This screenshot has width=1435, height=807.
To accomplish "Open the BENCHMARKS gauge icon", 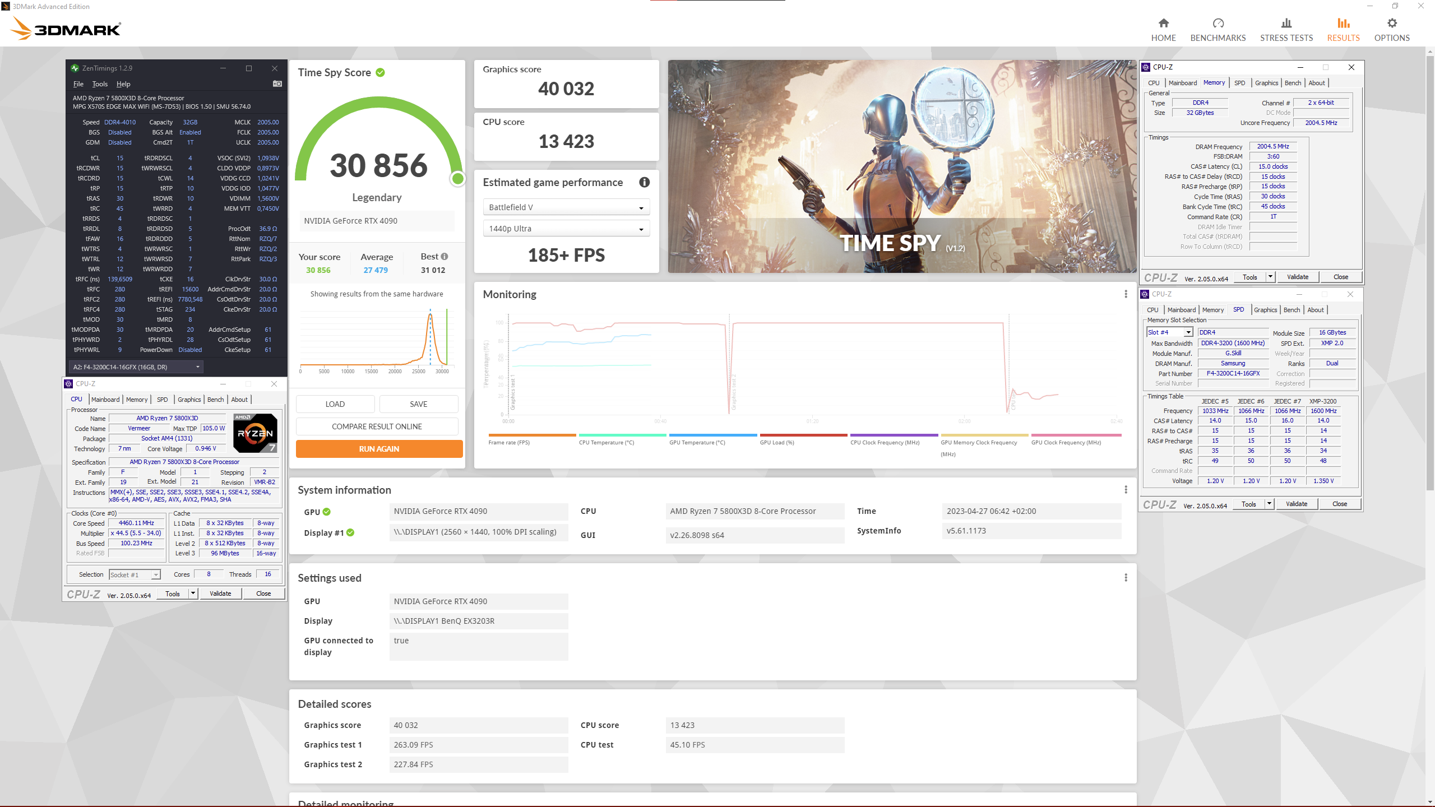I will click(1218, 23).
